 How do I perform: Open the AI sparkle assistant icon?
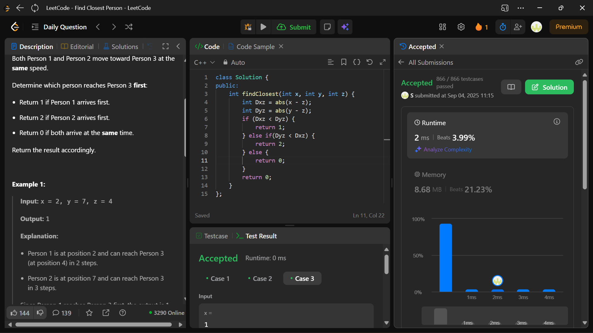(345, 27)
